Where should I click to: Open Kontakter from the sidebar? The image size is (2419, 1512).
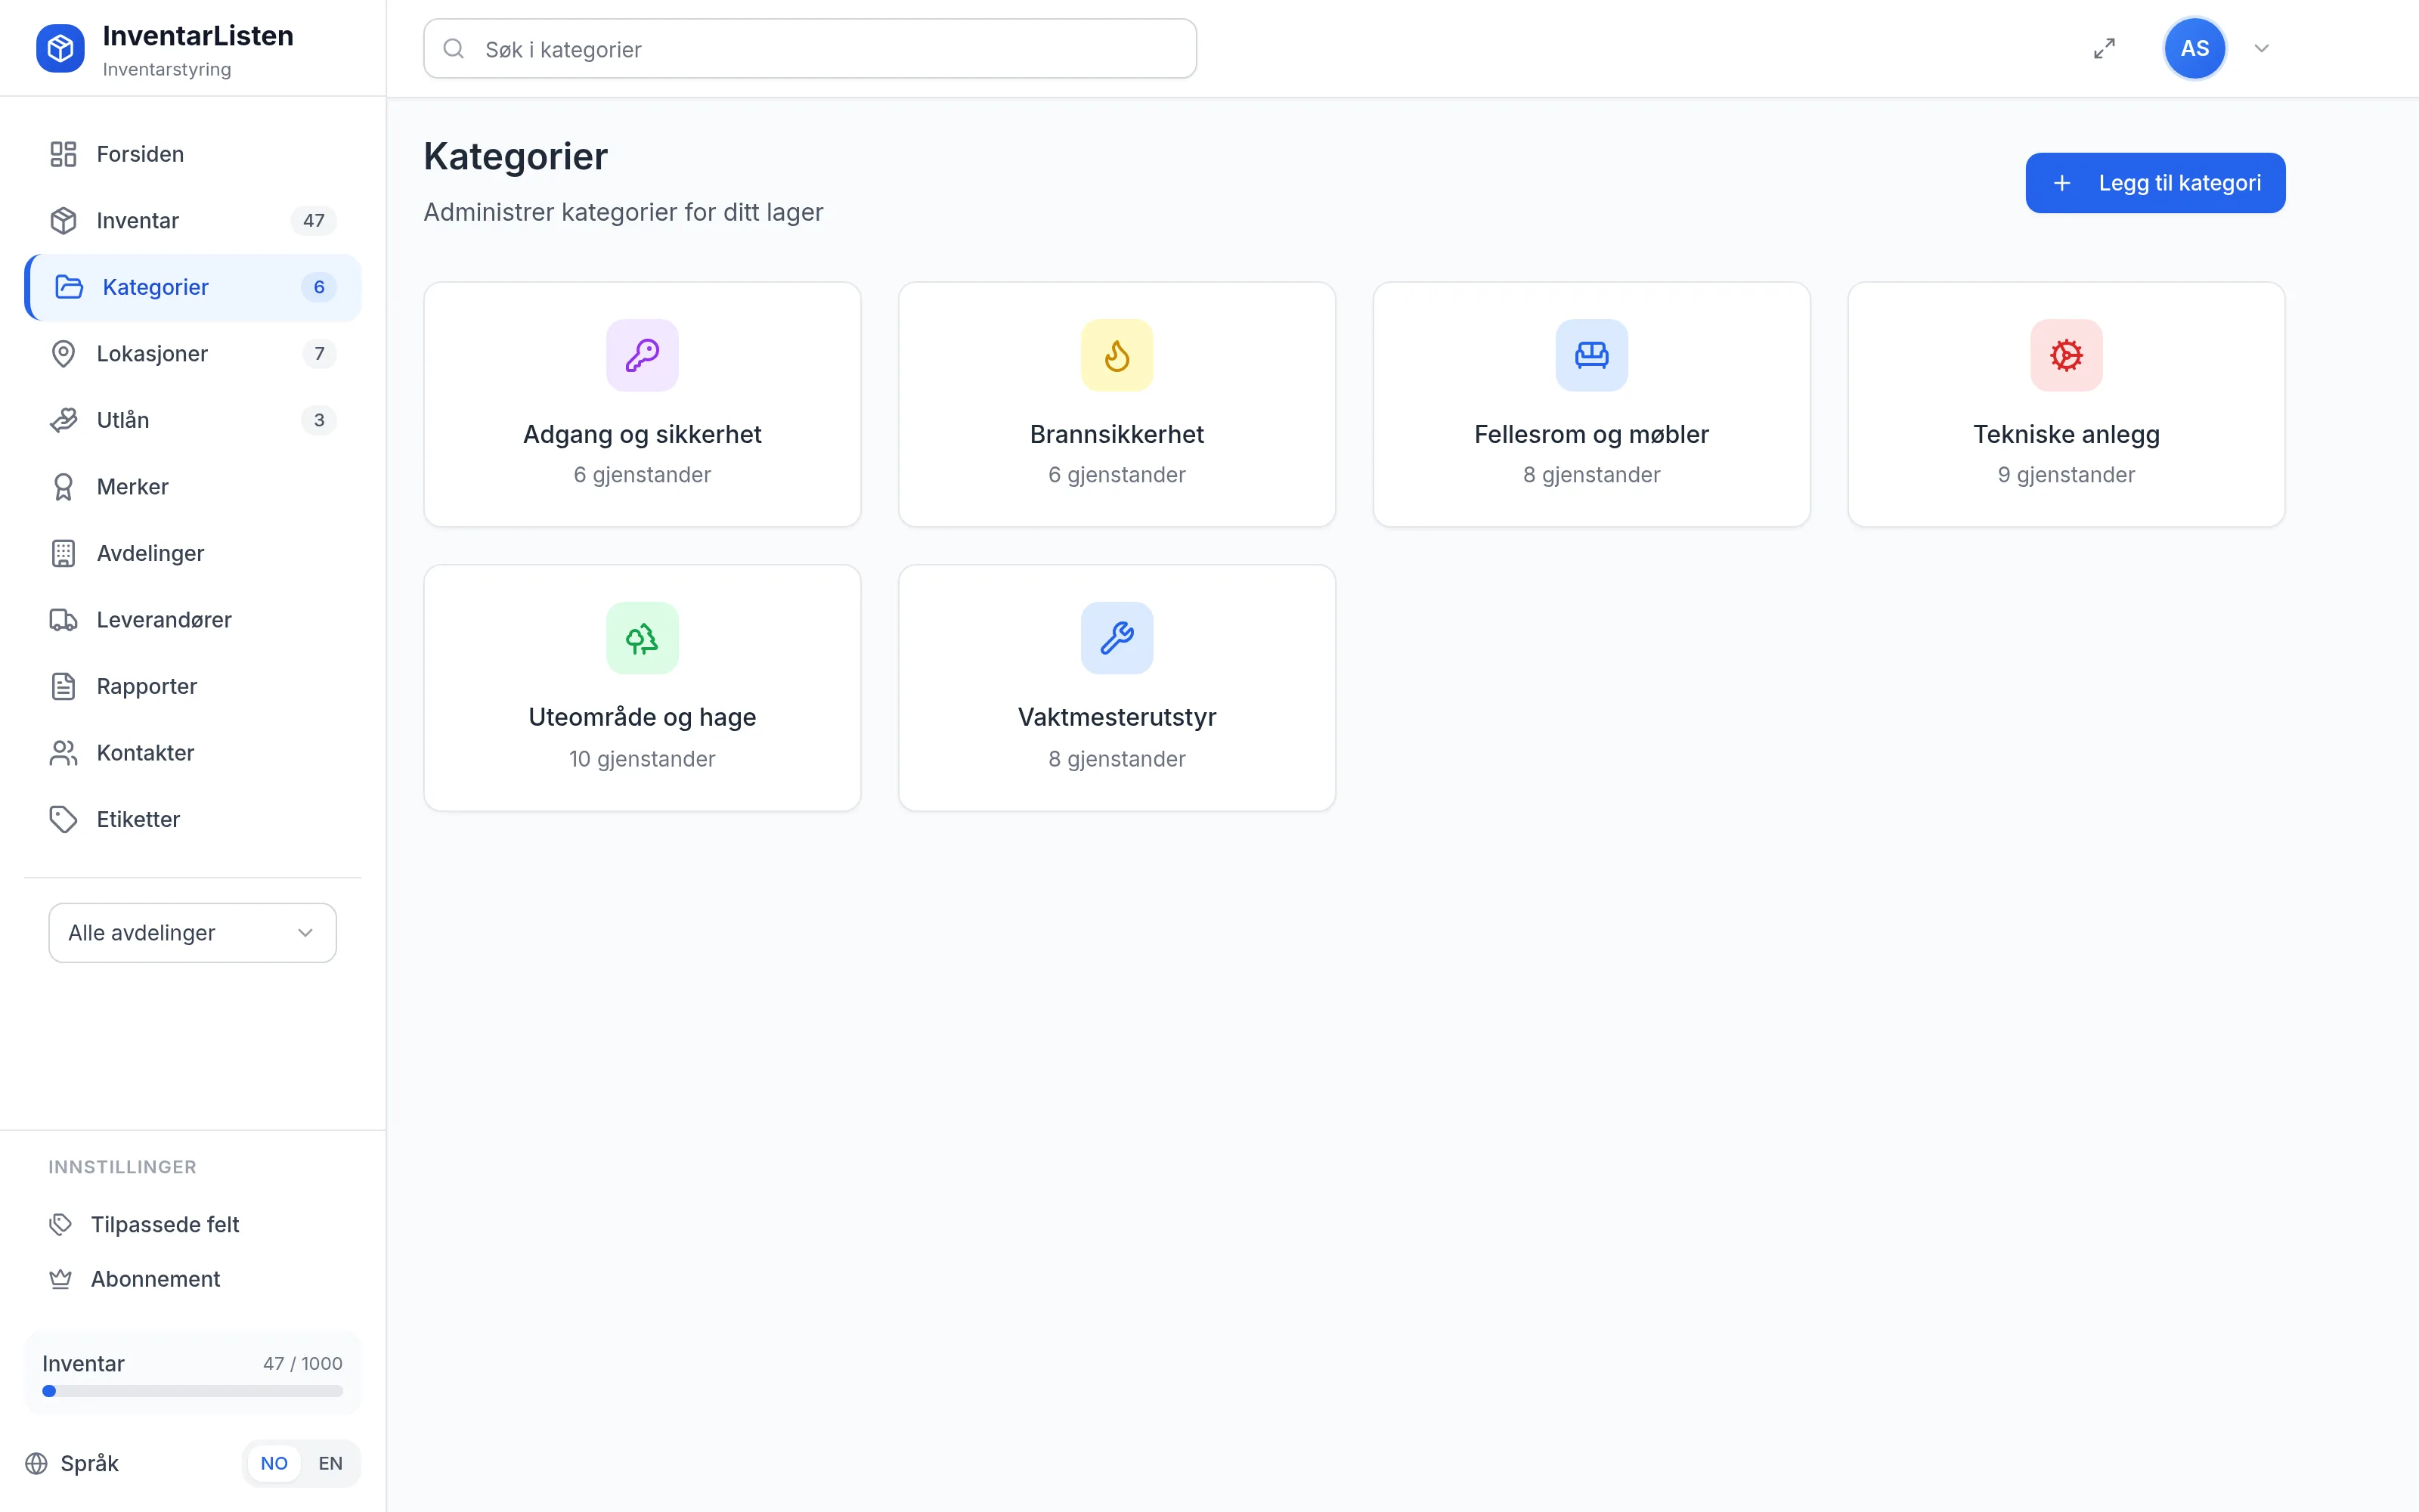(x=192, y=753)
